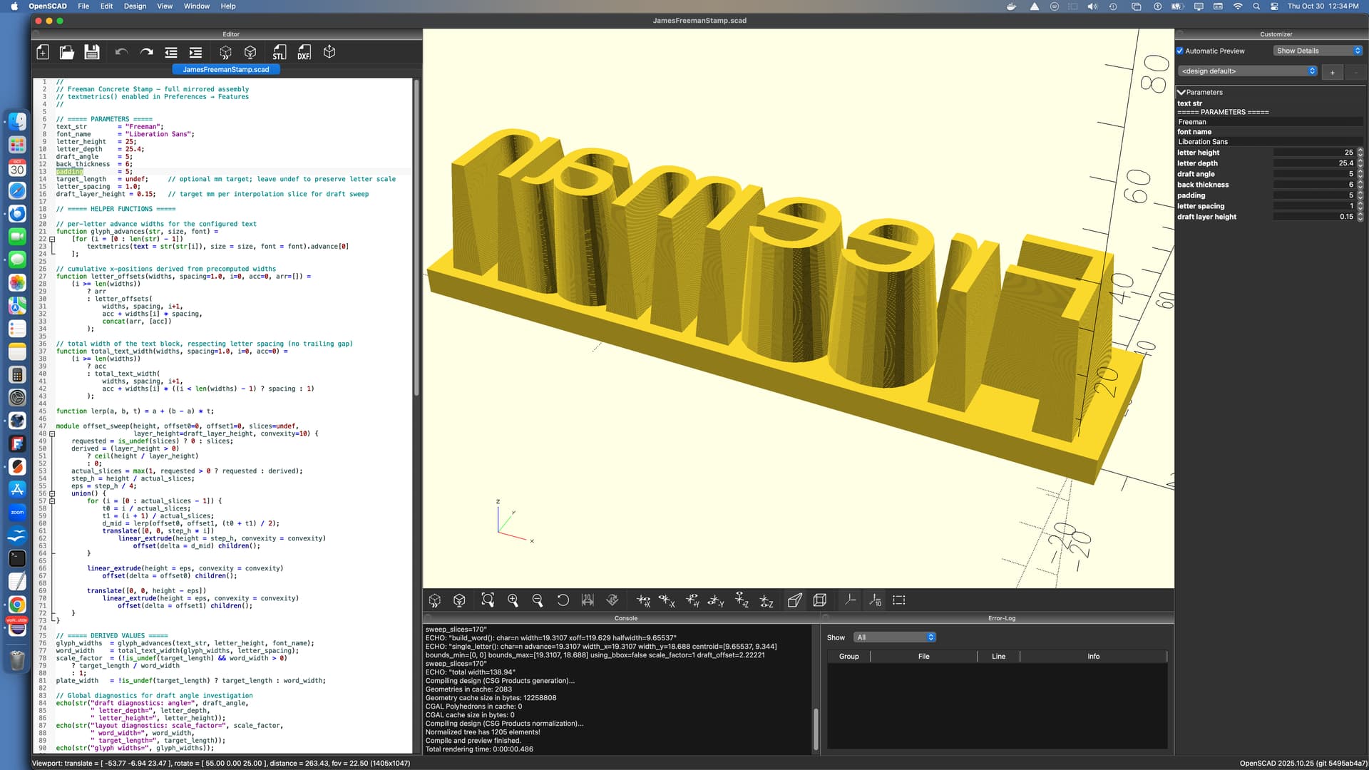Click the Export as STL icon

tap(279, 52)
